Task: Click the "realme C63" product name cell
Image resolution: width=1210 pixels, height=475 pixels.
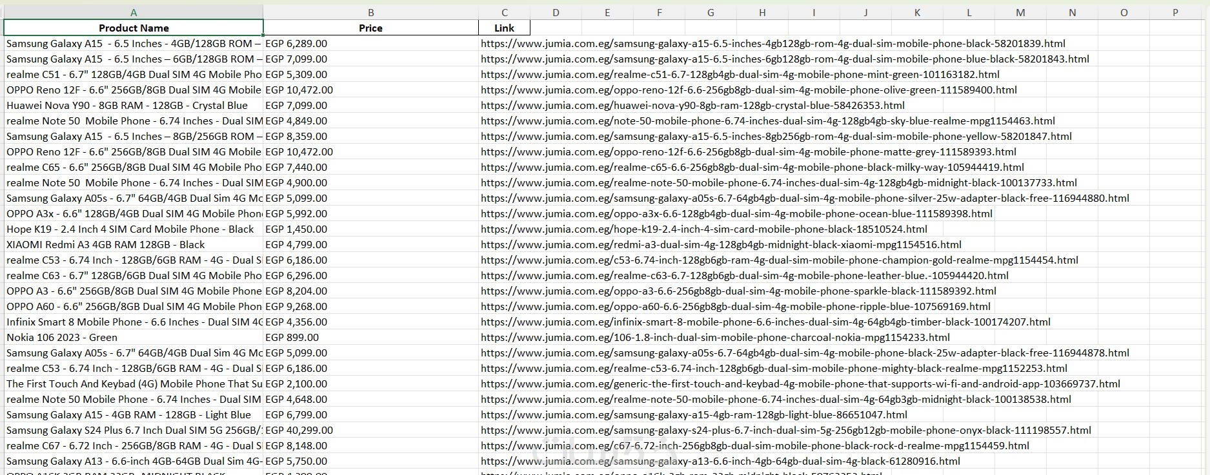Action: point(134,275)
